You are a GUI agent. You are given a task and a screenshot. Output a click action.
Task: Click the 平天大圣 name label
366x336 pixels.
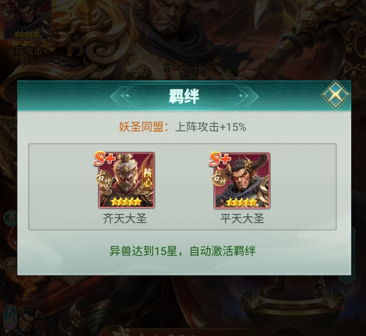(x=242, y=219)
